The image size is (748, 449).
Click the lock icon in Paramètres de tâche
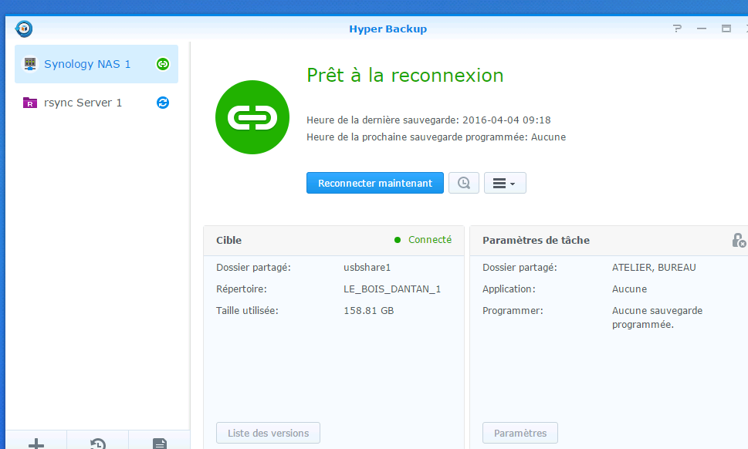click(x=739, y=240)
